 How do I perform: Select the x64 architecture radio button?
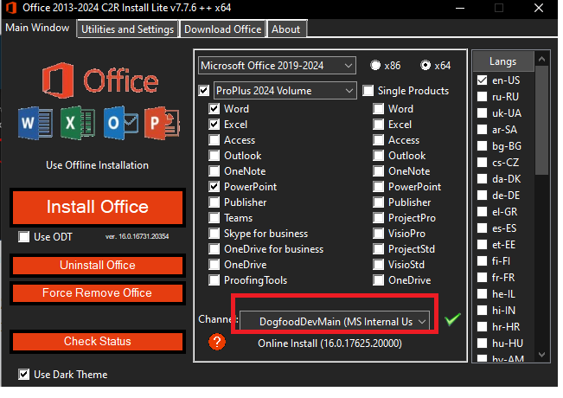click(425, 65)
